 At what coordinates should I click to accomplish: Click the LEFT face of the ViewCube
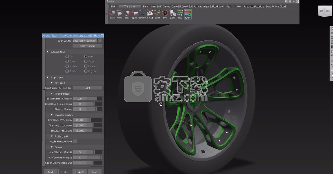(x=328, y=11)
